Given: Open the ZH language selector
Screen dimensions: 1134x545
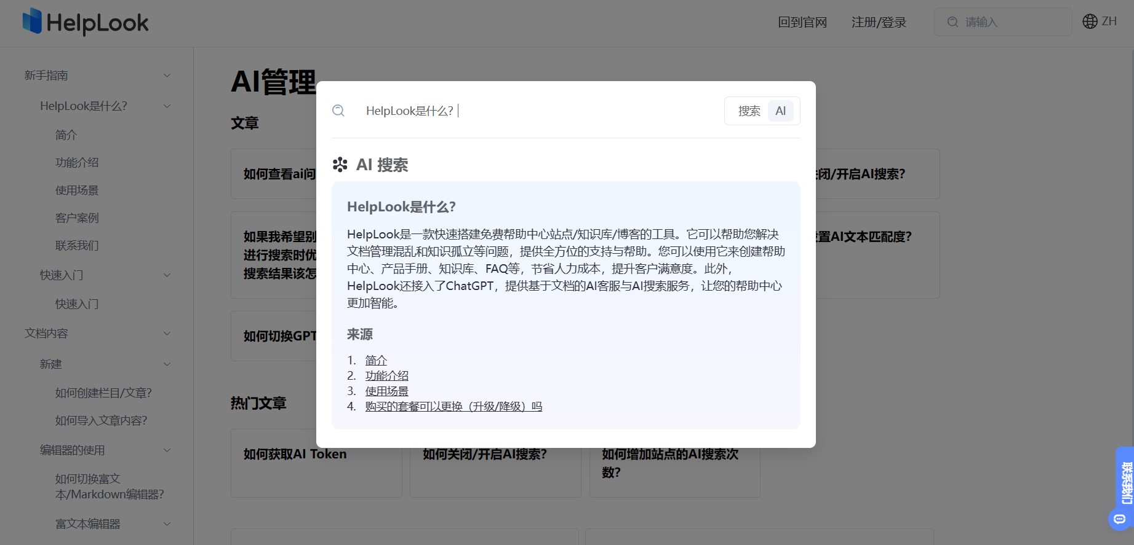Looking at the screenshot, I should point(1100,22).
